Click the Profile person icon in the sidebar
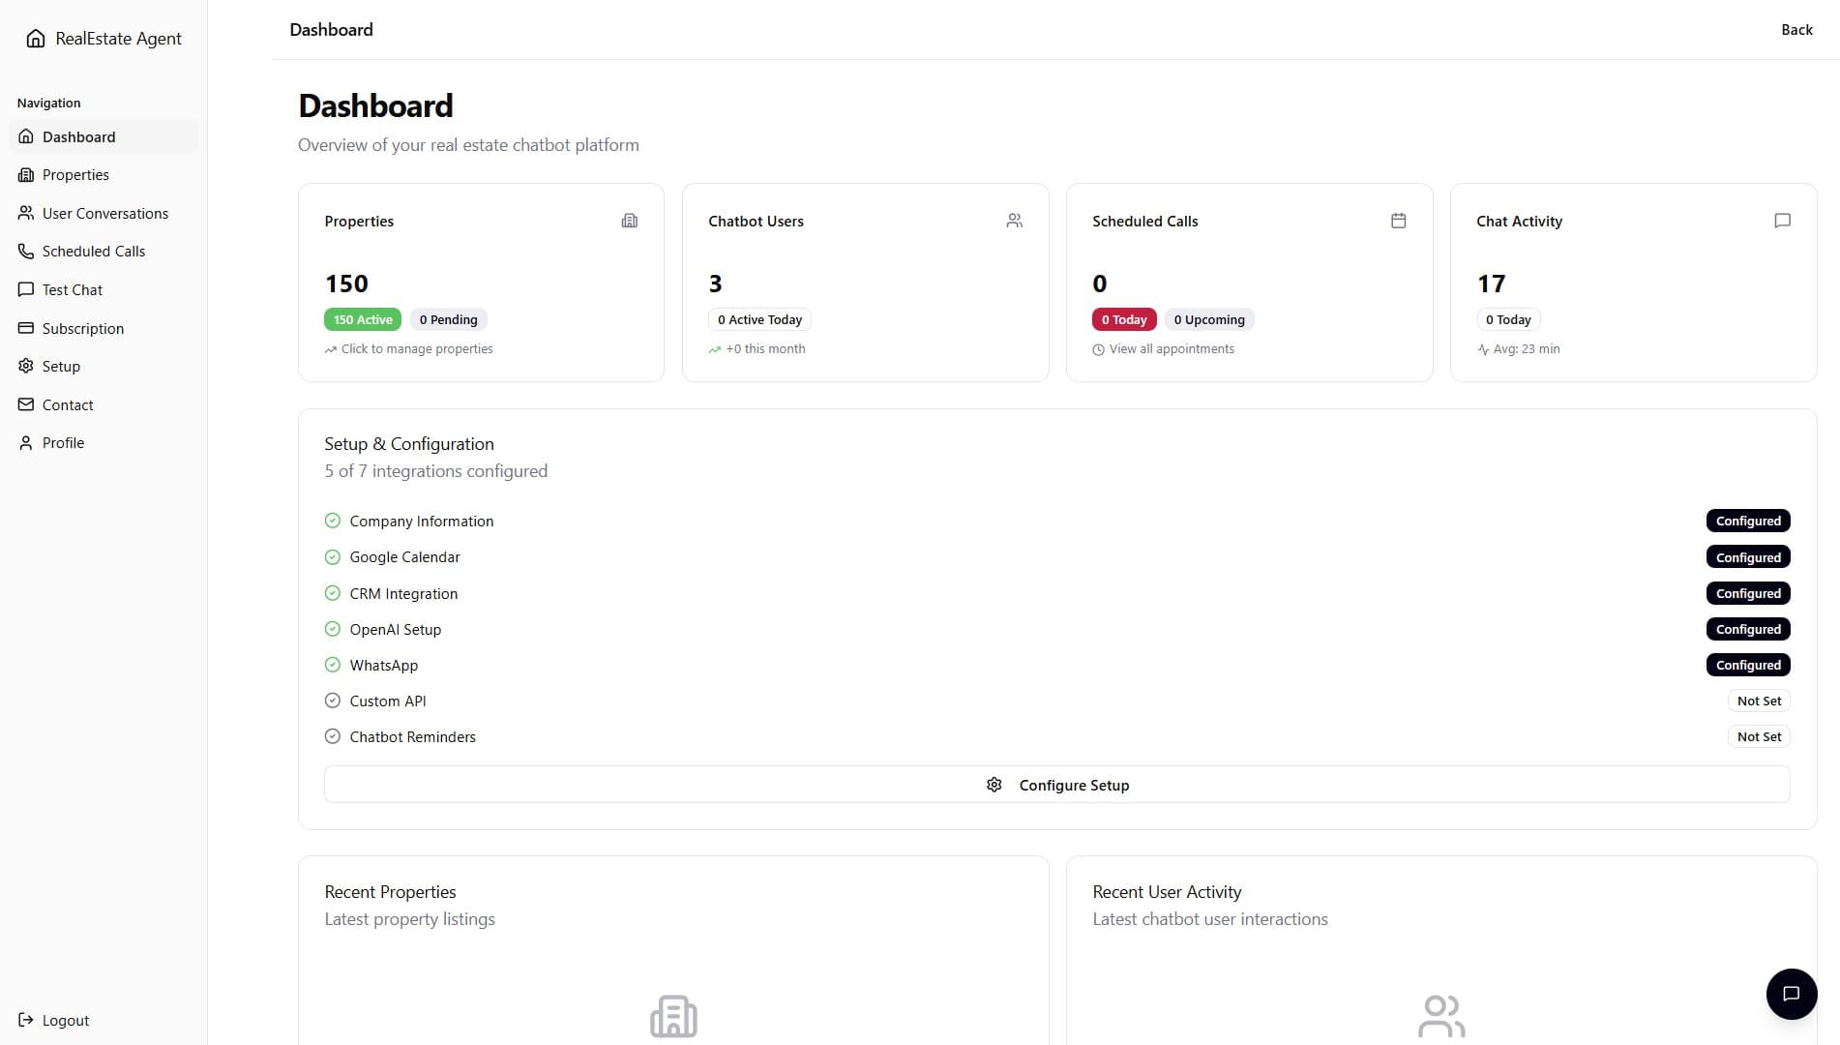Viewport: 1840px width, 1045px height. 26,443
